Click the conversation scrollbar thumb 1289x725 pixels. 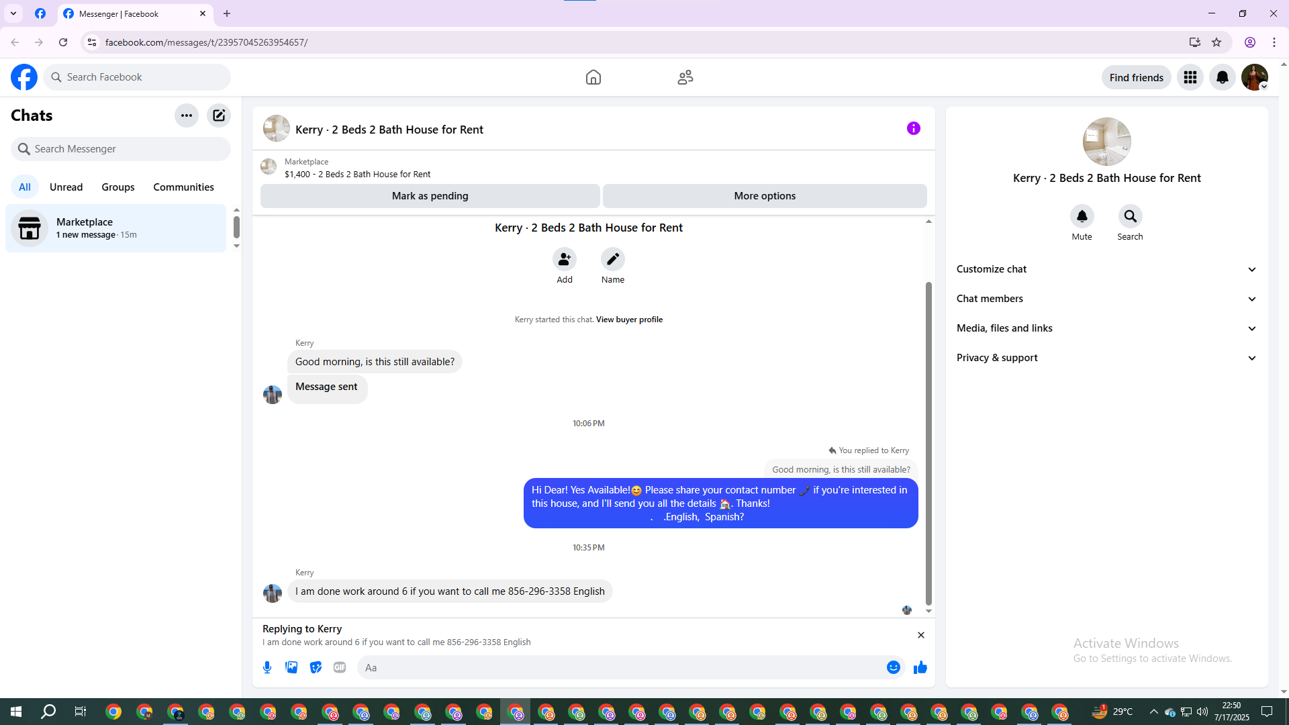[x=928, y=443]
